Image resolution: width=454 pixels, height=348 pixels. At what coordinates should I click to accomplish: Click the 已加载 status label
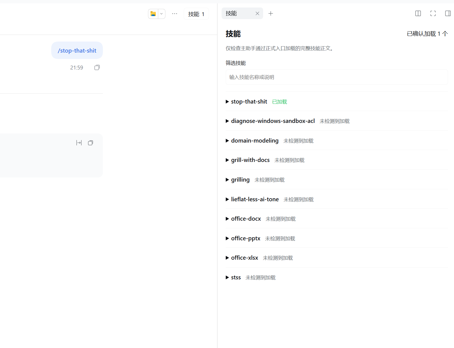pyautogui.click(x=279, y=102)
